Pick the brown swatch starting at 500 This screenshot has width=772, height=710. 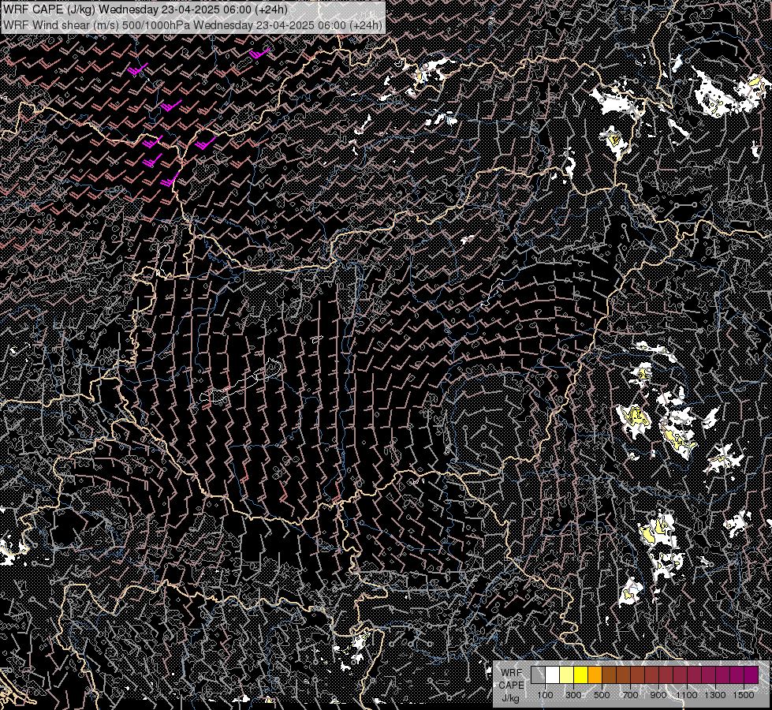tap(609, 675)
